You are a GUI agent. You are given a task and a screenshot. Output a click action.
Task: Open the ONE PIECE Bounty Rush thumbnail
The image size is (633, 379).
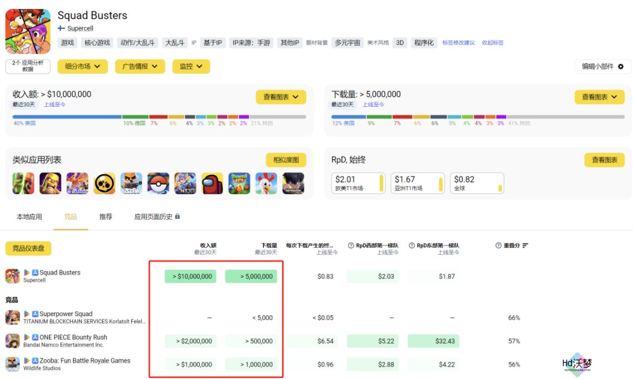[x=12, y=341]
